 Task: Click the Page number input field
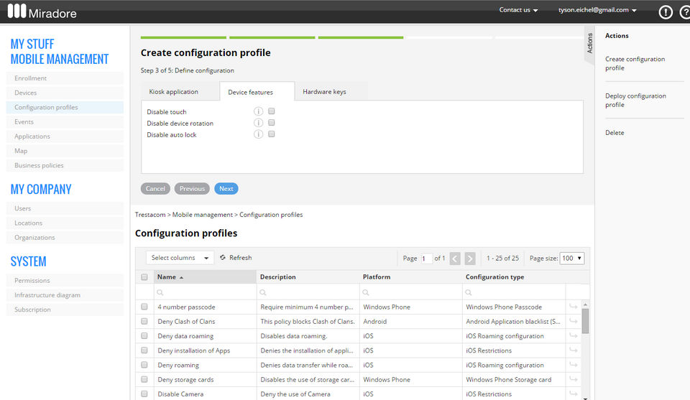[426, 259]
